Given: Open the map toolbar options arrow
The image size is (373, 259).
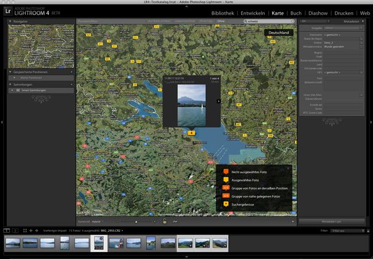Looking at the screenshot, I should pyautogui.click(x=293, y=222).
